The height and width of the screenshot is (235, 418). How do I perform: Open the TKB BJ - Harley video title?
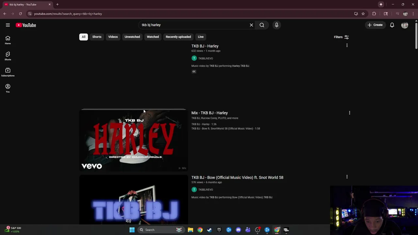(x=205, y=46)
